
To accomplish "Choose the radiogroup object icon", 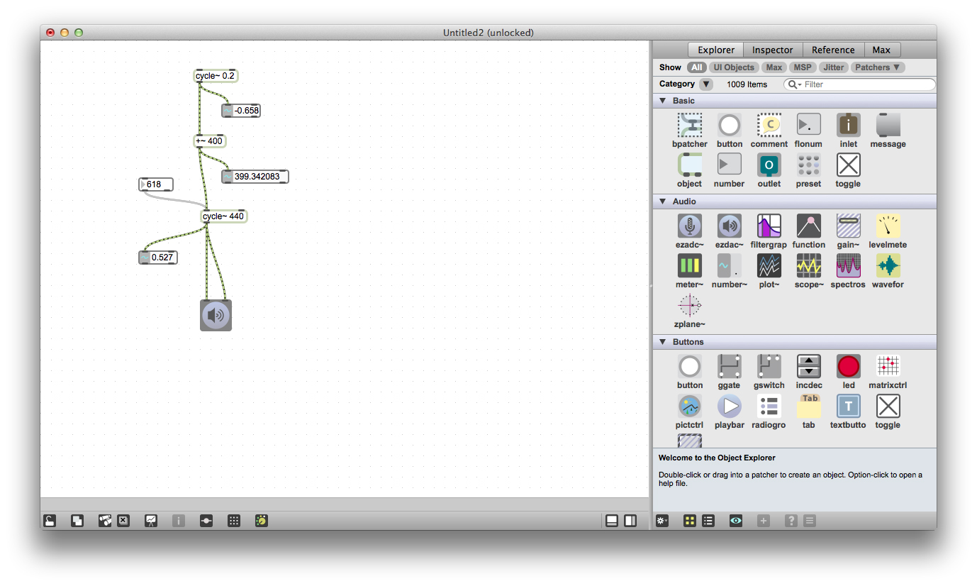I will pos(769,407).
